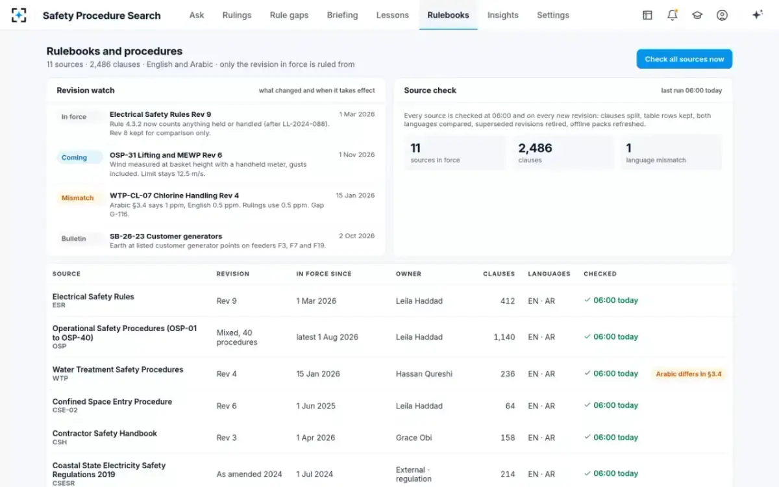Image resolution: width=779 pixels, height=487 pixels.
Task: Sort by the Clauses column header
Action: pyautogui.click(x=499, y=274)
